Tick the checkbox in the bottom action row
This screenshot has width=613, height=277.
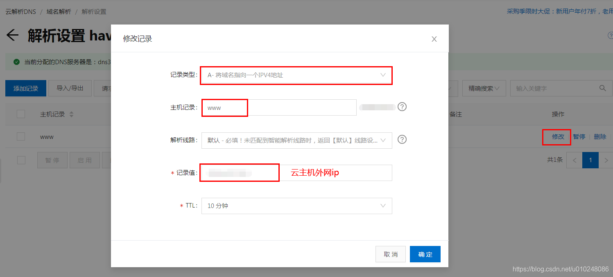[21, 160]
